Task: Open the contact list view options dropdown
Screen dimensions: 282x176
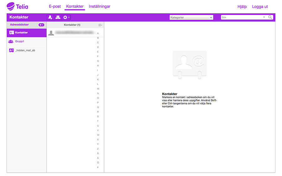Action: 100,25
